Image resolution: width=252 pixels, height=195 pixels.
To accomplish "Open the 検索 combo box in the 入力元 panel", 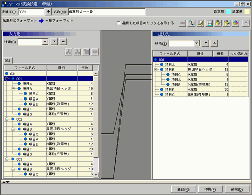I will click(x=45, y=42).
